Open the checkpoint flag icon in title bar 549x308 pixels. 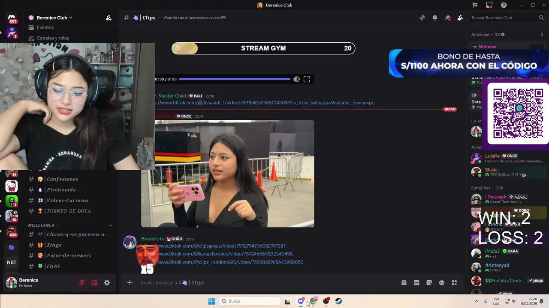coord(475,5)
